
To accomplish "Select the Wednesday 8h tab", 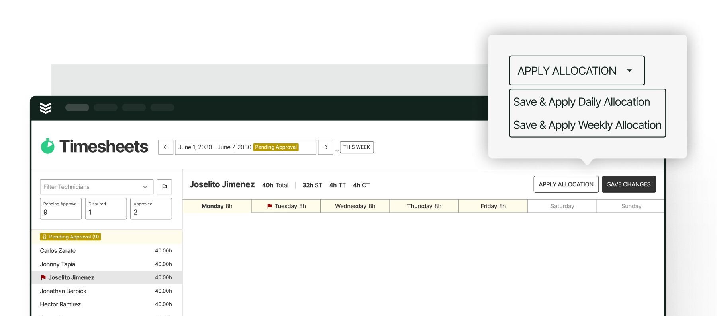I will [x=355, y=206].
